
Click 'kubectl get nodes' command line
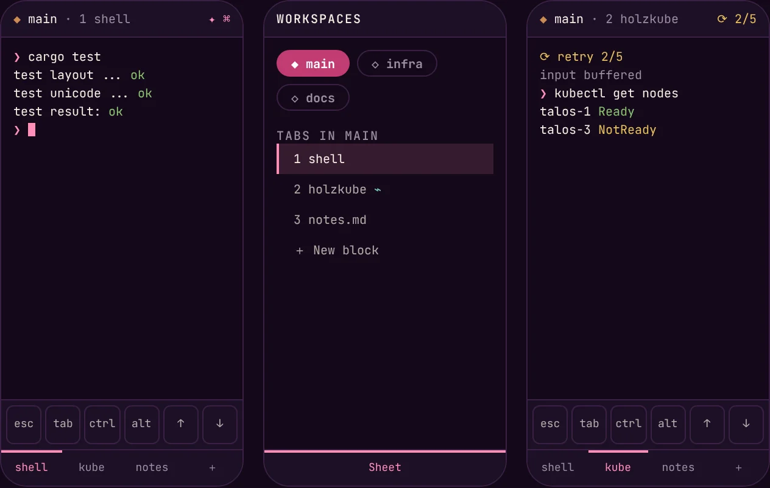[x=609, y=93]
